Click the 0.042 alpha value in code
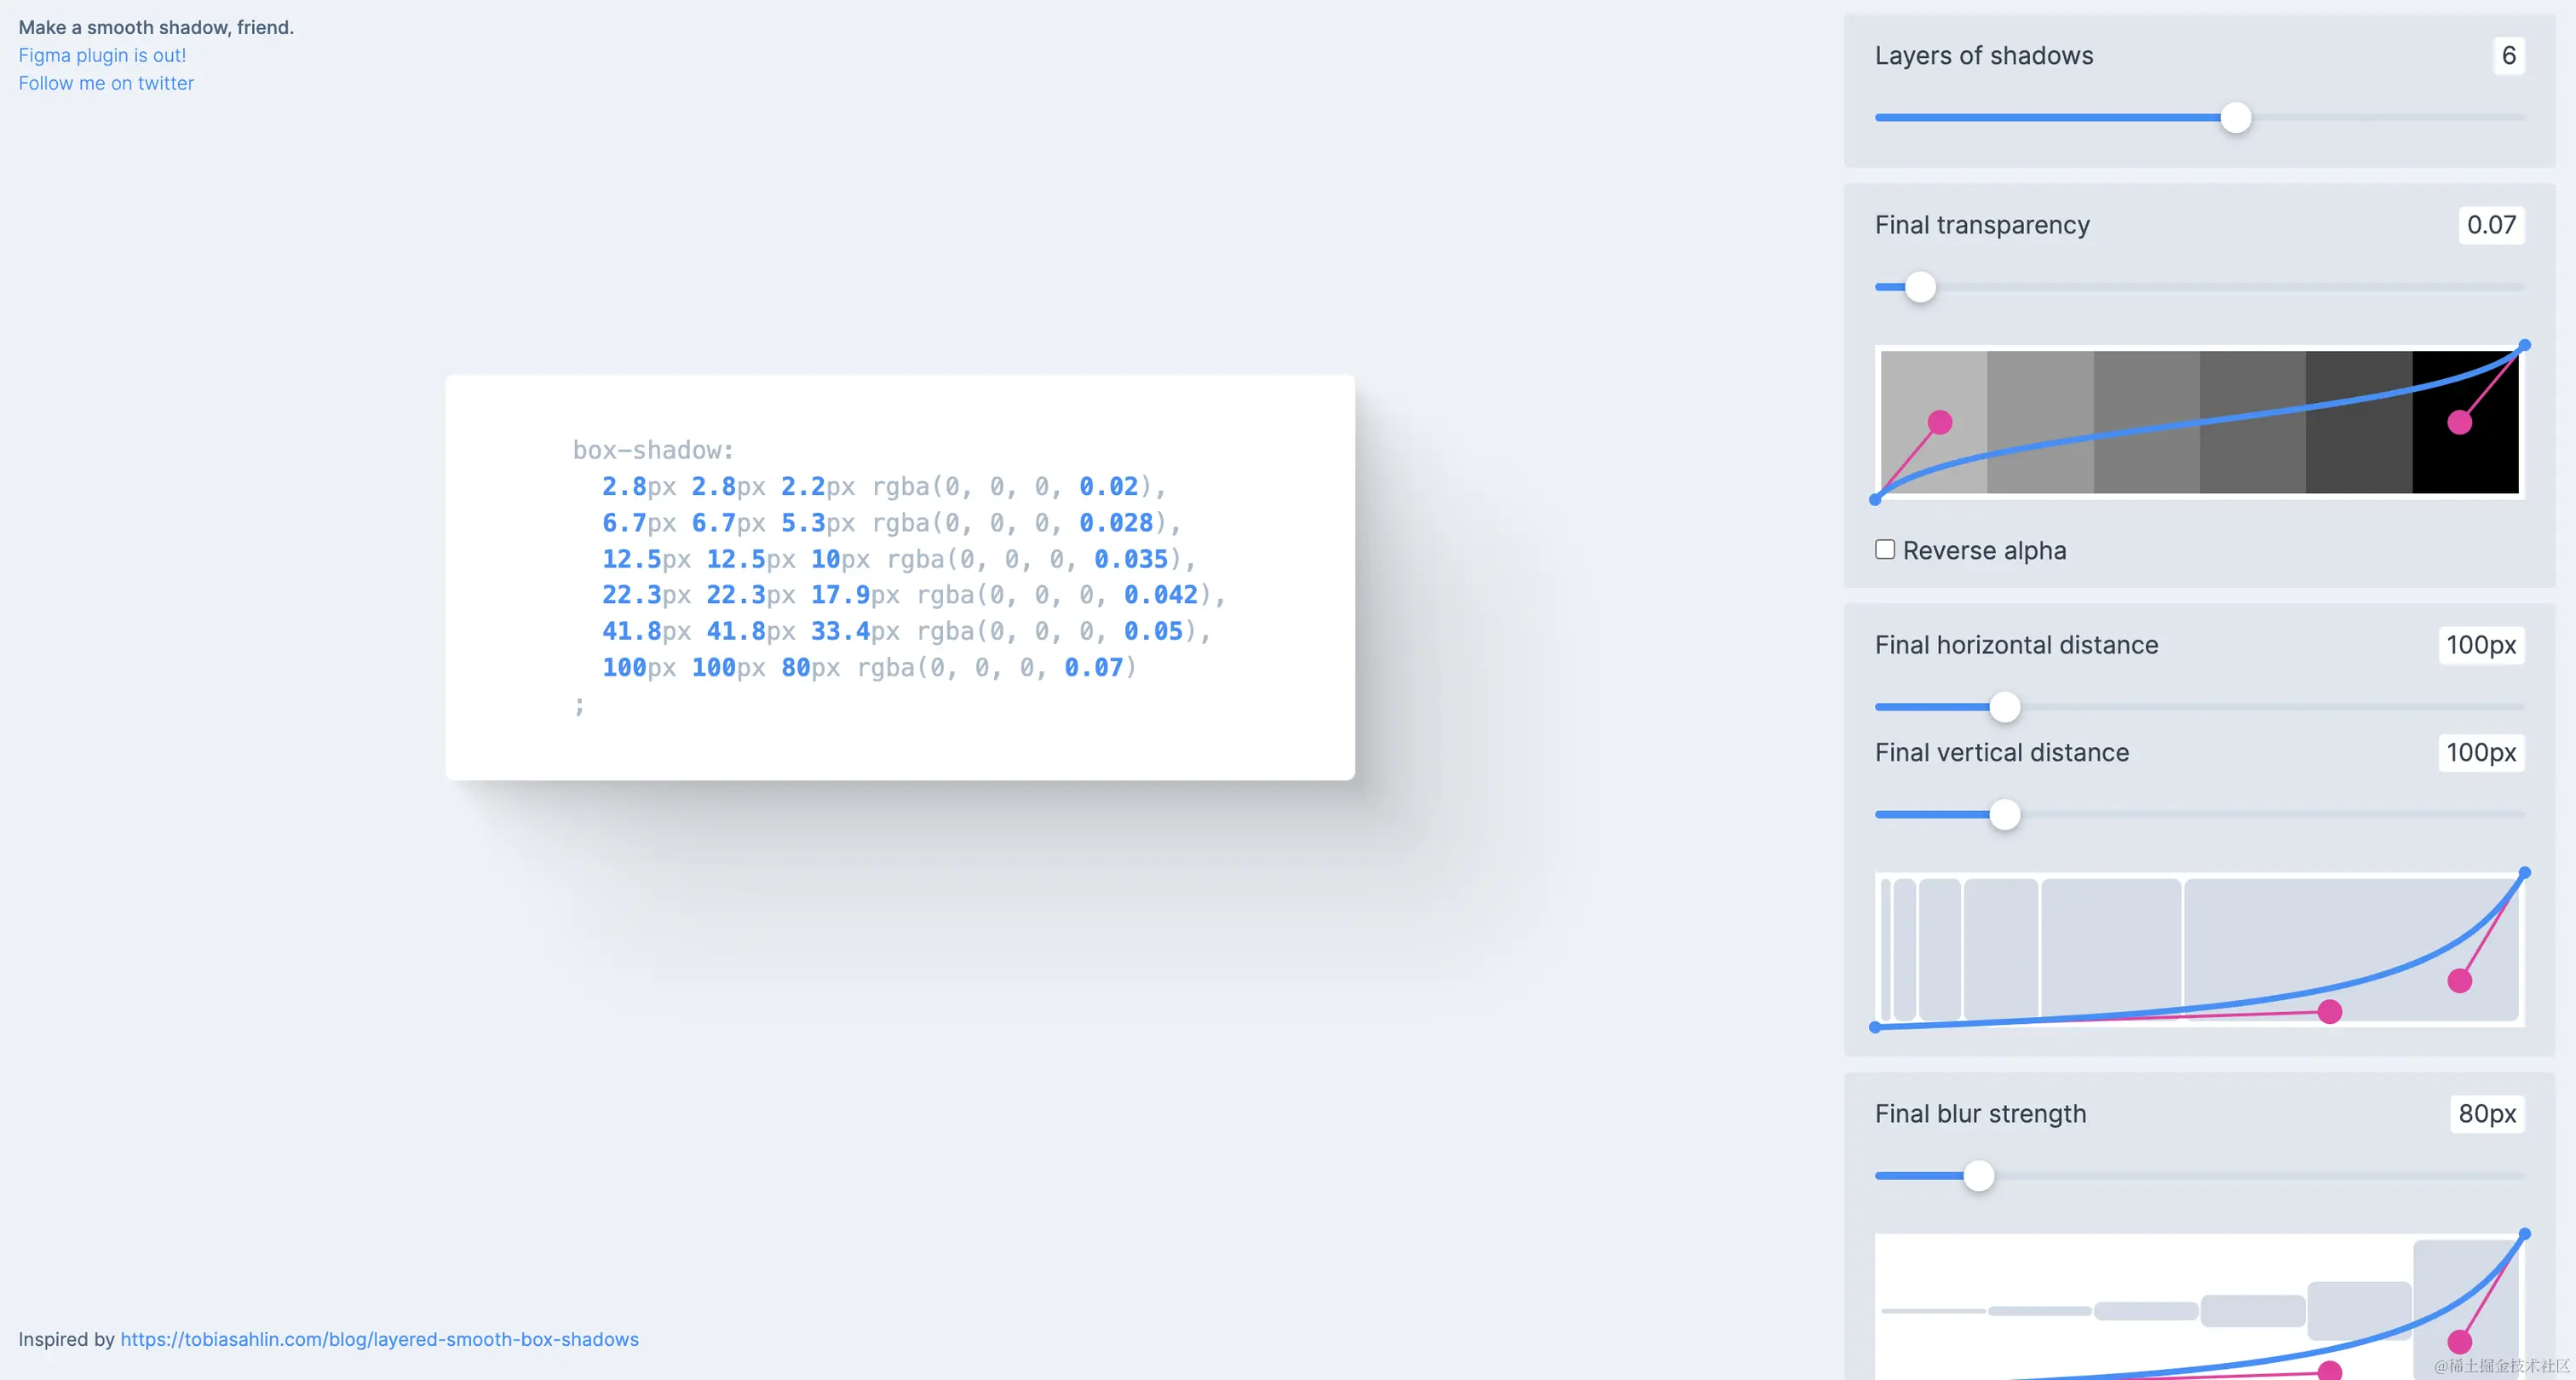 point(1161,595)
